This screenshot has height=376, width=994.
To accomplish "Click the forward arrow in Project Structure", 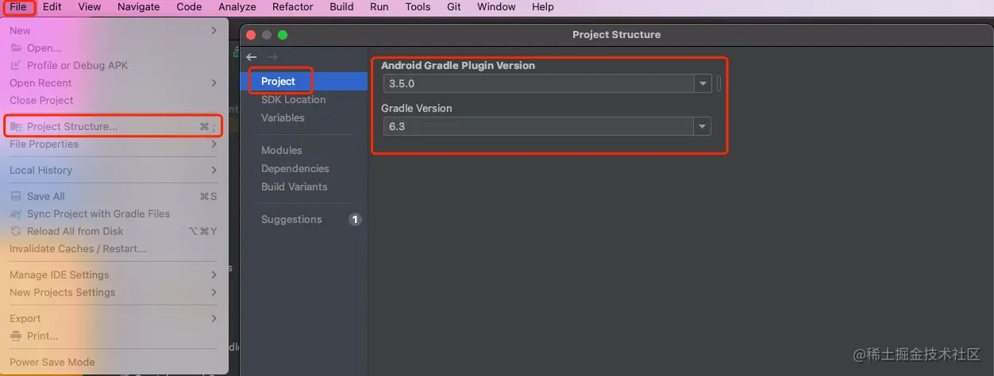I will coord(272,57).
